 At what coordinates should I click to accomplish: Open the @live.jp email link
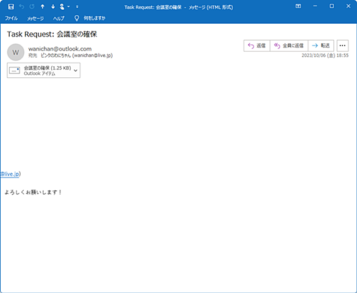pos(10,174)
